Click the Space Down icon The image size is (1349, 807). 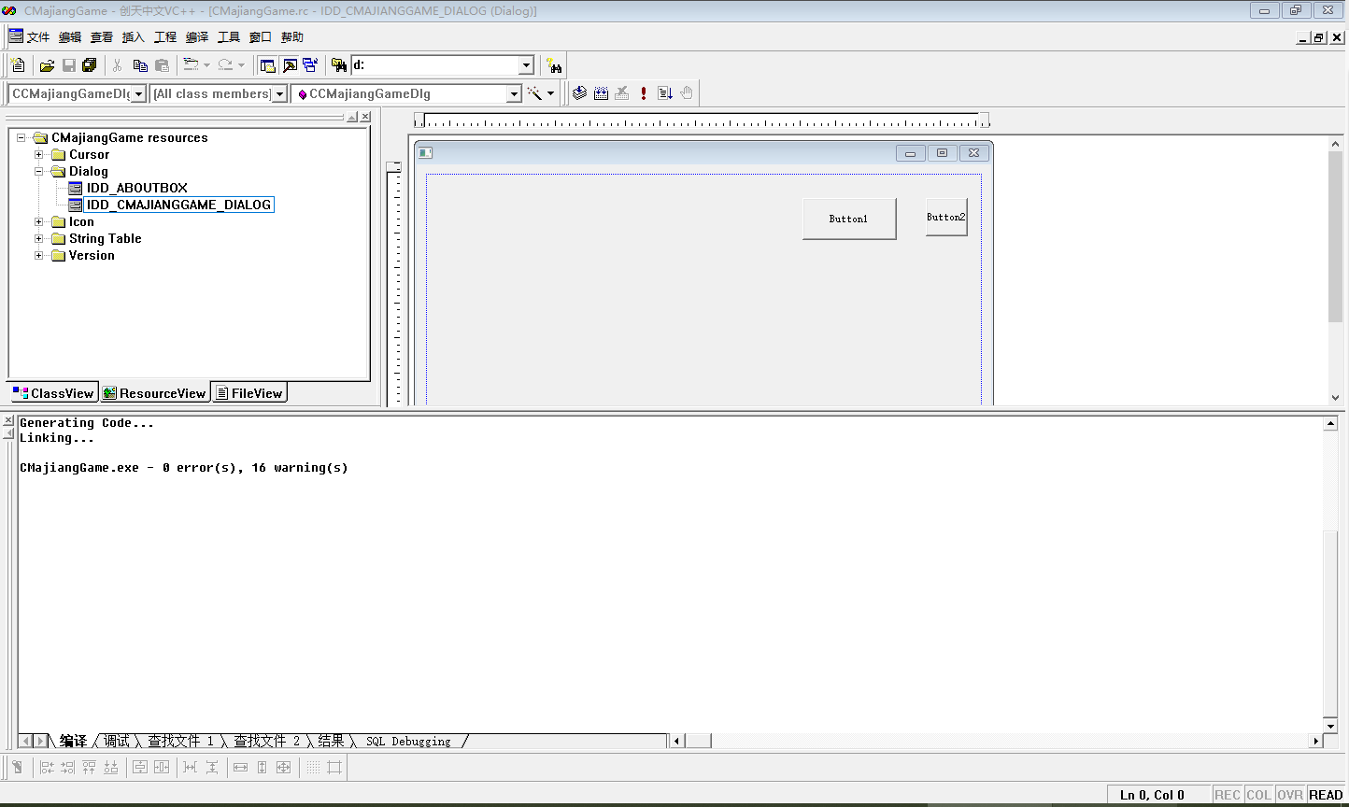212,767
